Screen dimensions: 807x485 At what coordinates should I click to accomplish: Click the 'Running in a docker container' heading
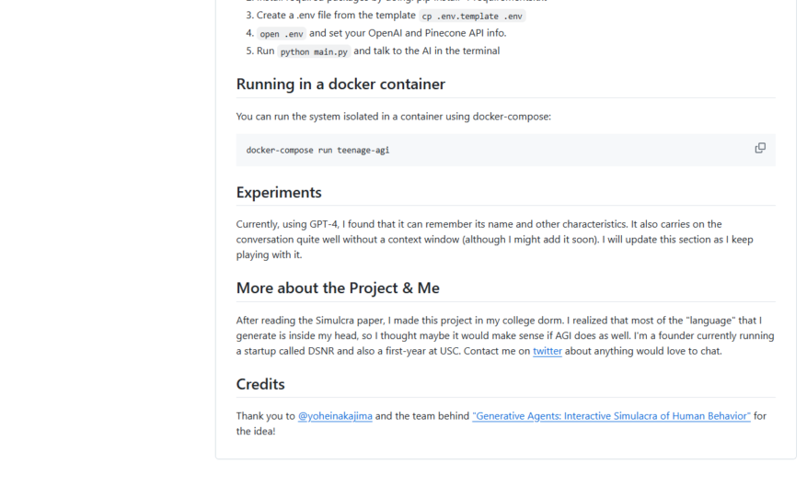(x=340, y=84)
